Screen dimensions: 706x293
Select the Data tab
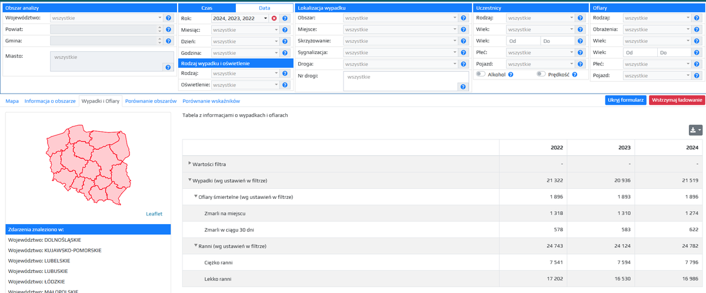[265, 8]
